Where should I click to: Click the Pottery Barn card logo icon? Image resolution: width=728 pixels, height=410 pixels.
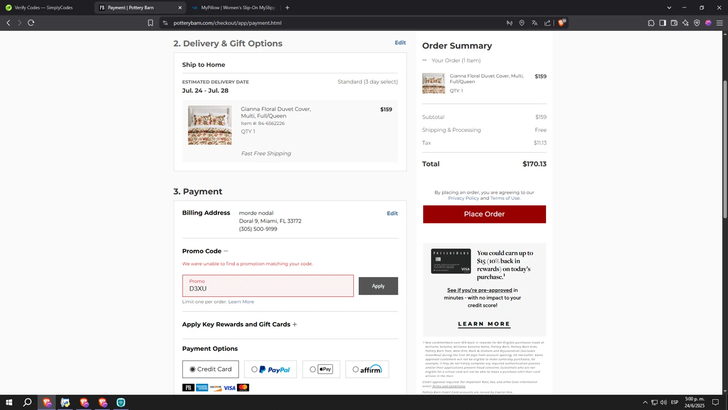(x=188, y=388)
